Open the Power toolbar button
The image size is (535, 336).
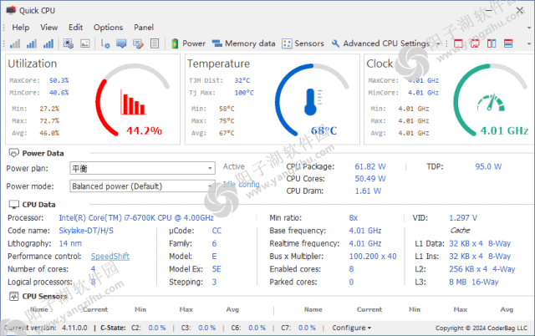(x=188, y=43)
